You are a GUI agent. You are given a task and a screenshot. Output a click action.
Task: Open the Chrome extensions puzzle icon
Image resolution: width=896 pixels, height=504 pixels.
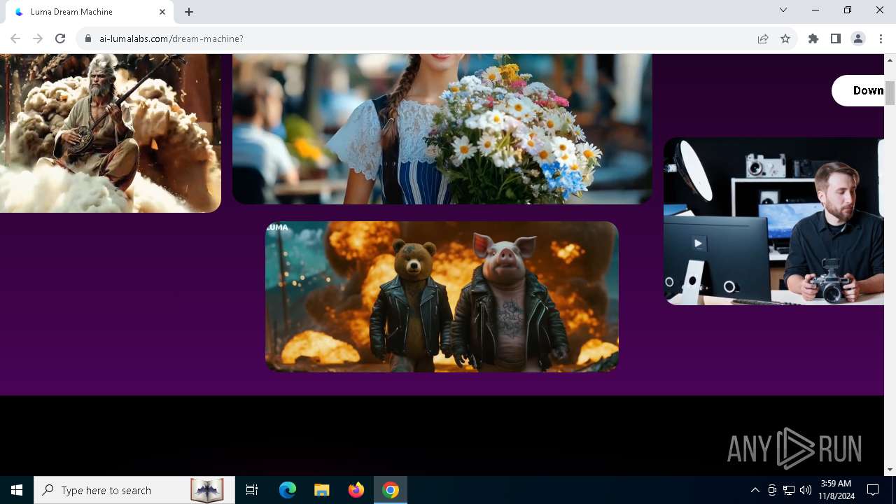(x=813, y=38)
